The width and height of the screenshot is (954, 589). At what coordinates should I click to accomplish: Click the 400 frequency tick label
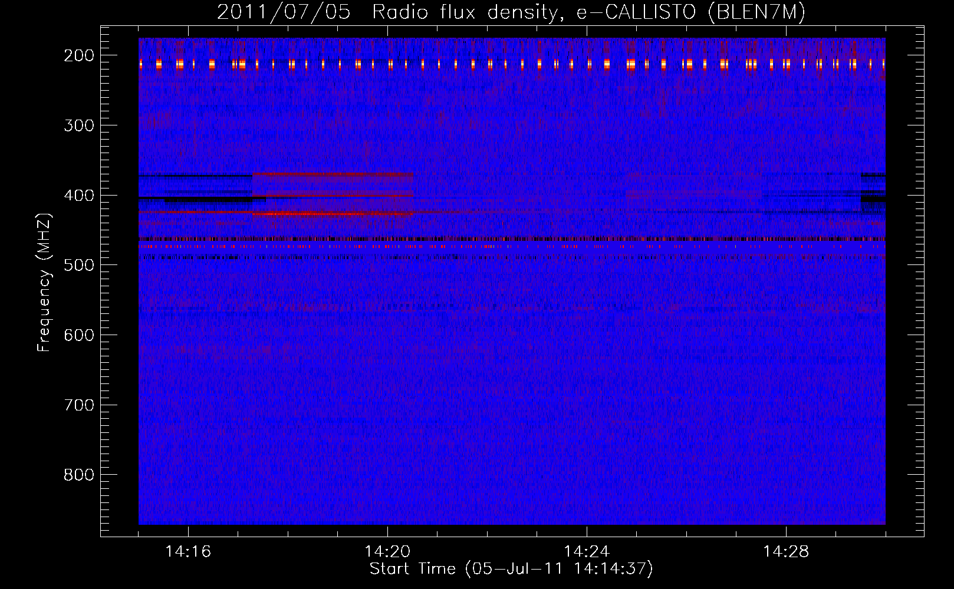(78, 196)
